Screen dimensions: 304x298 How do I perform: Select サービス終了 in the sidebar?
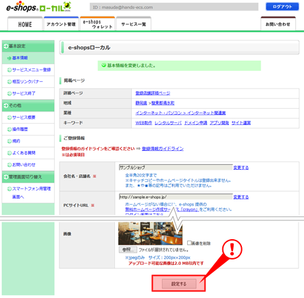click(24, 93)
